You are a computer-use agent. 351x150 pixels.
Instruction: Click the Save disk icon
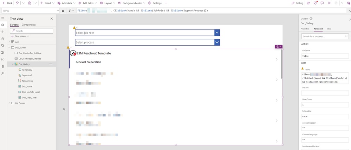(x=336, y=3)
